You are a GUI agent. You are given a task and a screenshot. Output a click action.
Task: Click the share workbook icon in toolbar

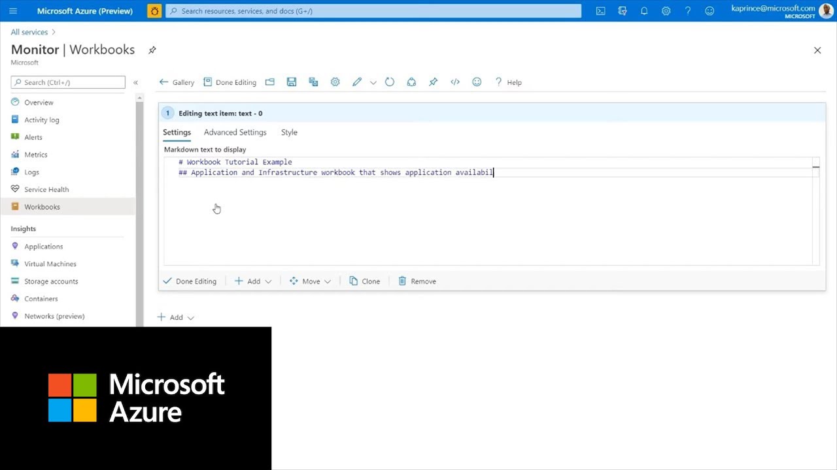(411, 82)
